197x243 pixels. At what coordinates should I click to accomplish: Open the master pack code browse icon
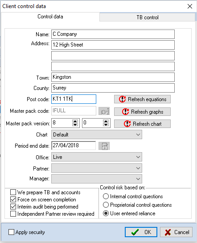[x=104, y=111]
